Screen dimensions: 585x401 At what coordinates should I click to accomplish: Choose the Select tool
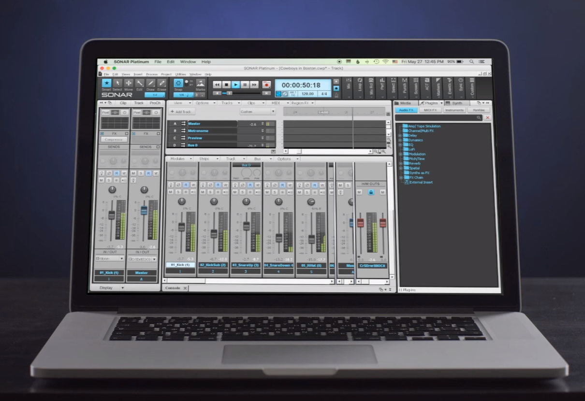[x=117, y=83]
